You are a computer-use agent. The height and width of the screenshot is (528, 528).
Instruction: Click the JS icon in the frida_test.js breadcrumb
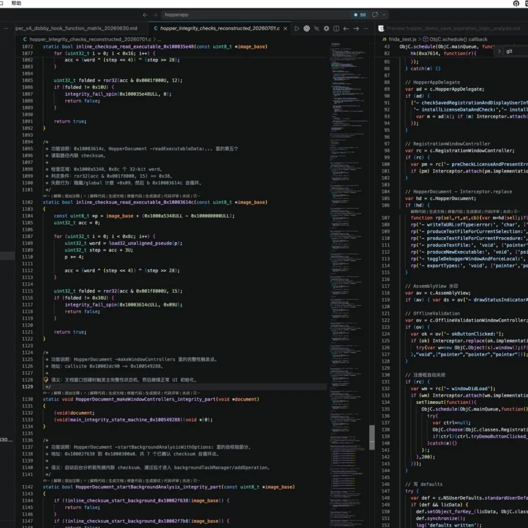click(x=384, y=39)
